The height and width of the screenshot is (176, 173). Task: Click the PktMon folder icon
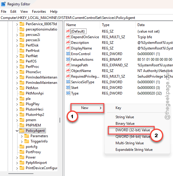[x=22, y=88]
